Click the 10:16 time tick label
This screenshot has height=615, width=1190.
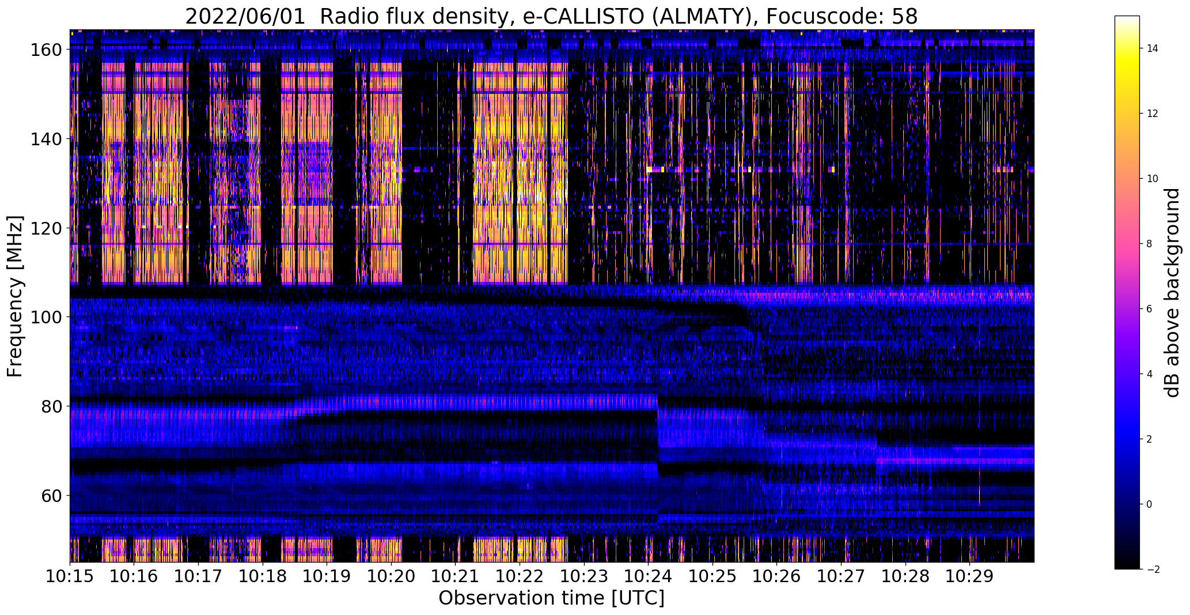[x=134, y=576]
